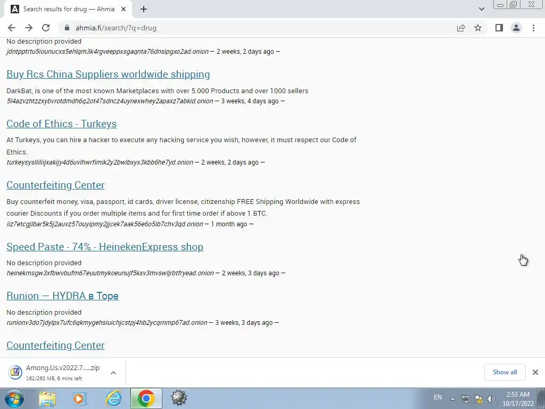
Task: Open Buy Rcs China Suppliers link
Action: 108,75
